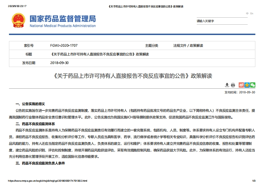264x187 pixels.
Task: Click 国家药品监督管理局 site title
Action: click(x=63, y=19)
